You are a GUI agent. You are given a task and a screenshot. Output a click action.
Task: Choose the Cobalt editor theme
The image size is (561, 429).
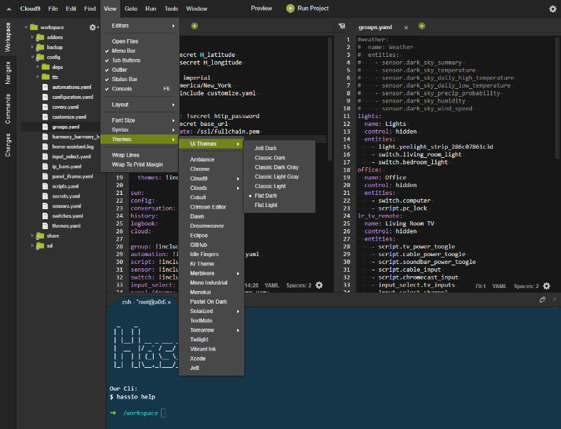coord(211,197)
